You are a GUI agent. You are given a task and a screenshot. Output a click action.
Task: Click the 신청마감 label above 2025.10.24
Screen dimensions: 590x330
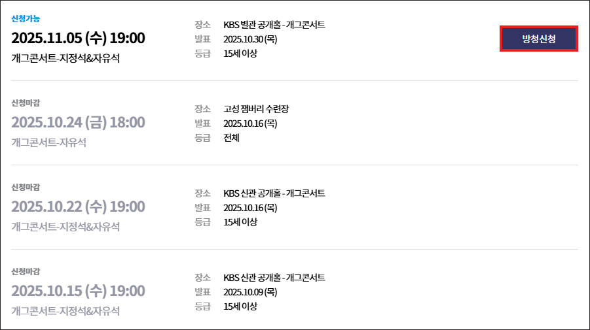[x=26, y=103]
